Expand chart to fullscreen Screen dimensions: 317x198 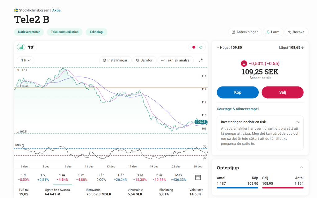(x=200, y=60)
